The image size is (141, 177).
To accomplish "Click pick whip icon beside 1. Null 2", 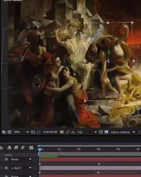I will pyautogui.click(x=6, y=168).
